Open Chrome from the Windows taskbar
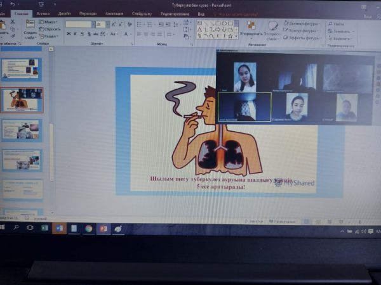 coord(88,227)
